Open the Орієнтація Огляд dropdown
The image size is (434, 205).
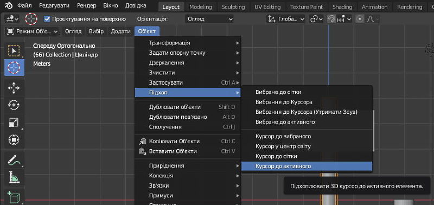tap(209, 19)
